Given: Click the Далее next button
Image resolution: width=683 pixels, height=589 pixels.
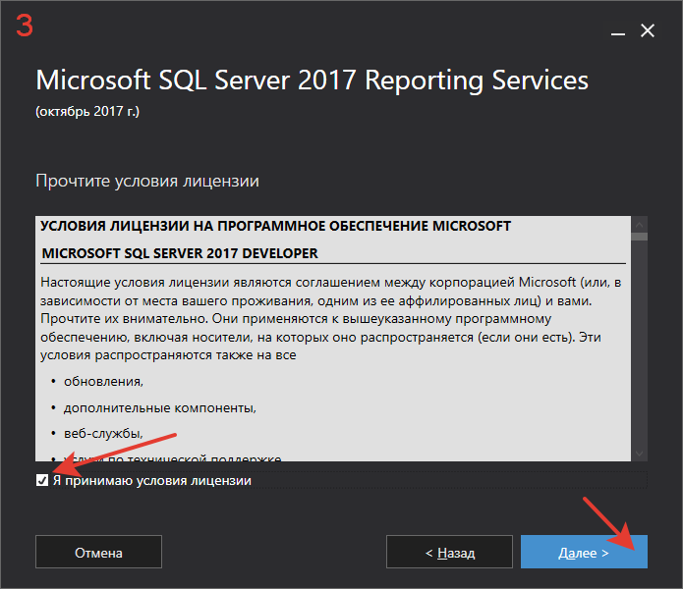Looking at the screenshot, I should (584, 552).
